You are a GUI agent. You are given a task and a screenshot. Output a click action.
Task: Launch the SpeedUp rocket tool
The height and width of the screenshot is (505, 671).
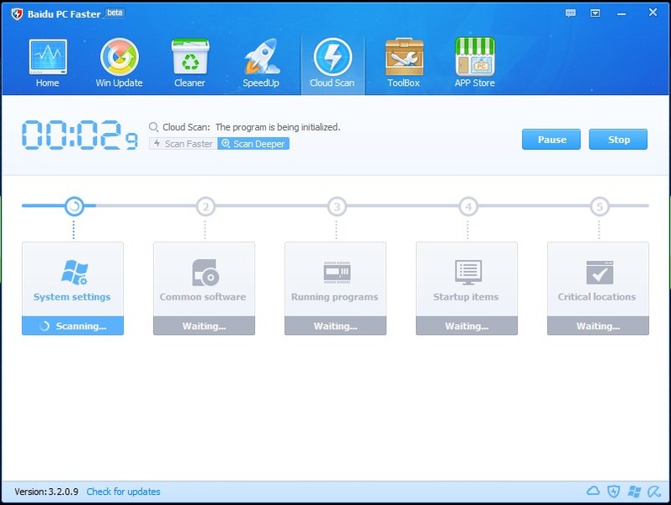[260, 64]
